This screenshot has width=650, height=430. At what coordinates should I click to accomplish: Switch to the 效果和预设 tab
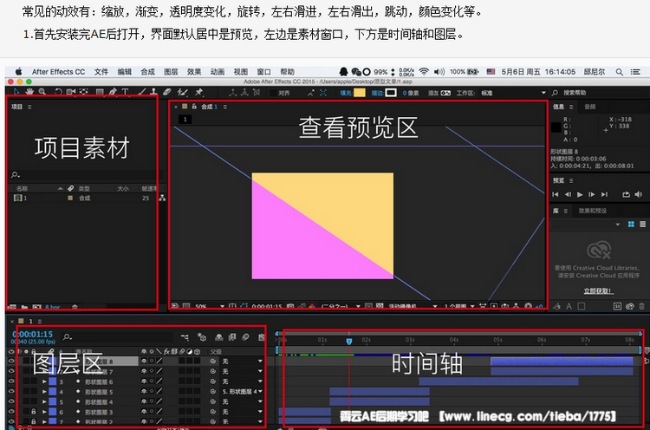593,211
